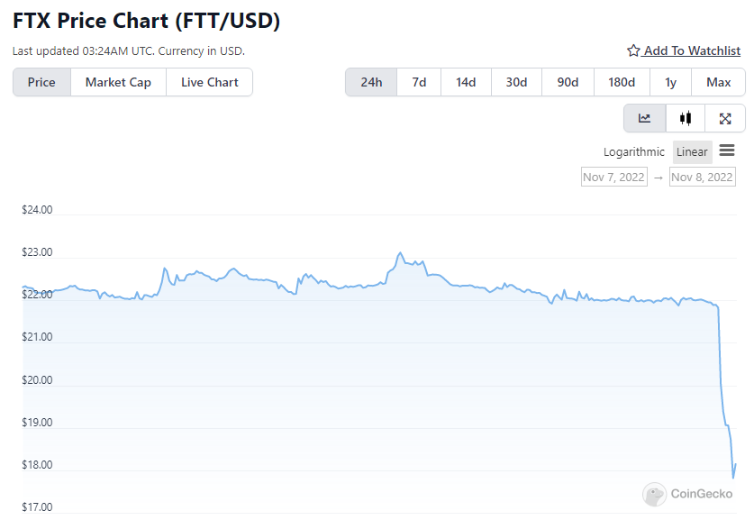This screenshot has width=754, height=520.
Task: Choose the 14d time range
Action: click(x=466, y=82)
